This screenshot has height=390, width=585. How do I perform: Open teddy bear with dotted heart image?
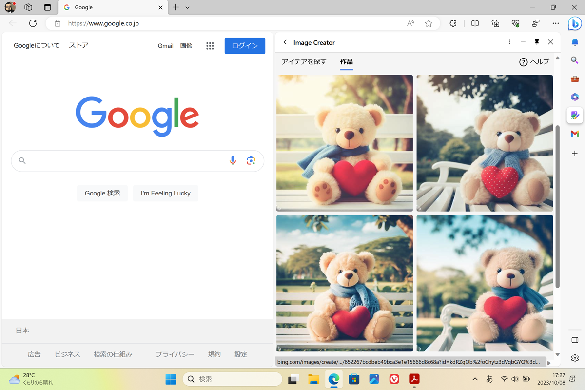[x=485, y=143]
